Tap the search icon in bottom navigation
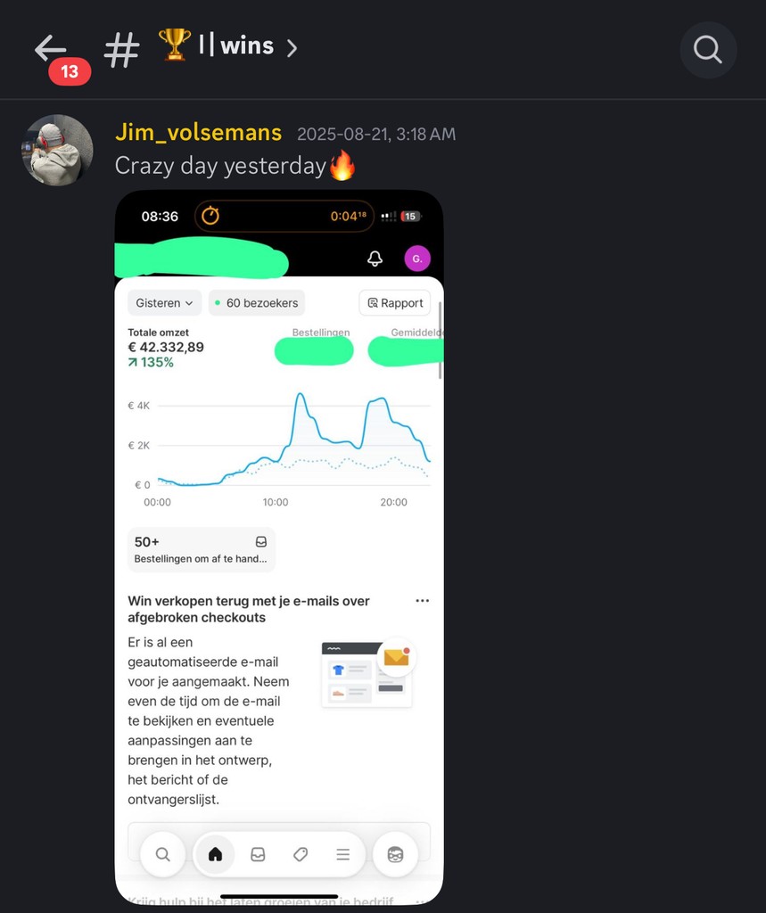 click(x=163, y=854)
